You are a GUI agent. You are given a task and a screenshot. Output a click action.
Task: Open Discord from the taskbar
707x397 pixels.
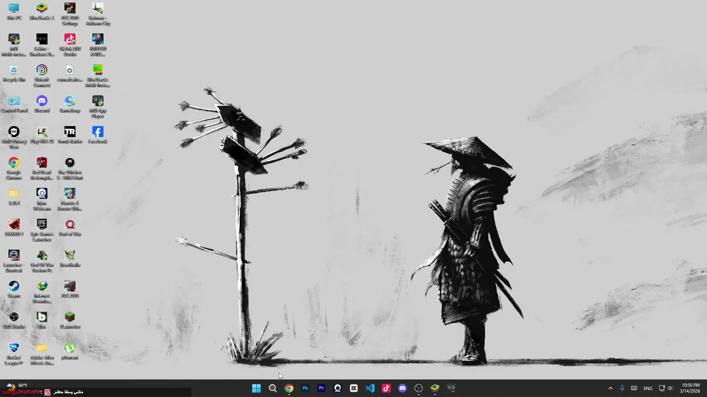403,388
